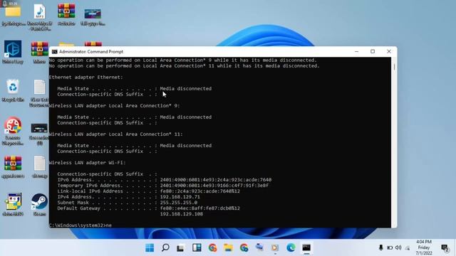Close the Command Prompt window
The width and height of the screenshot is (456, 256).
389,51
